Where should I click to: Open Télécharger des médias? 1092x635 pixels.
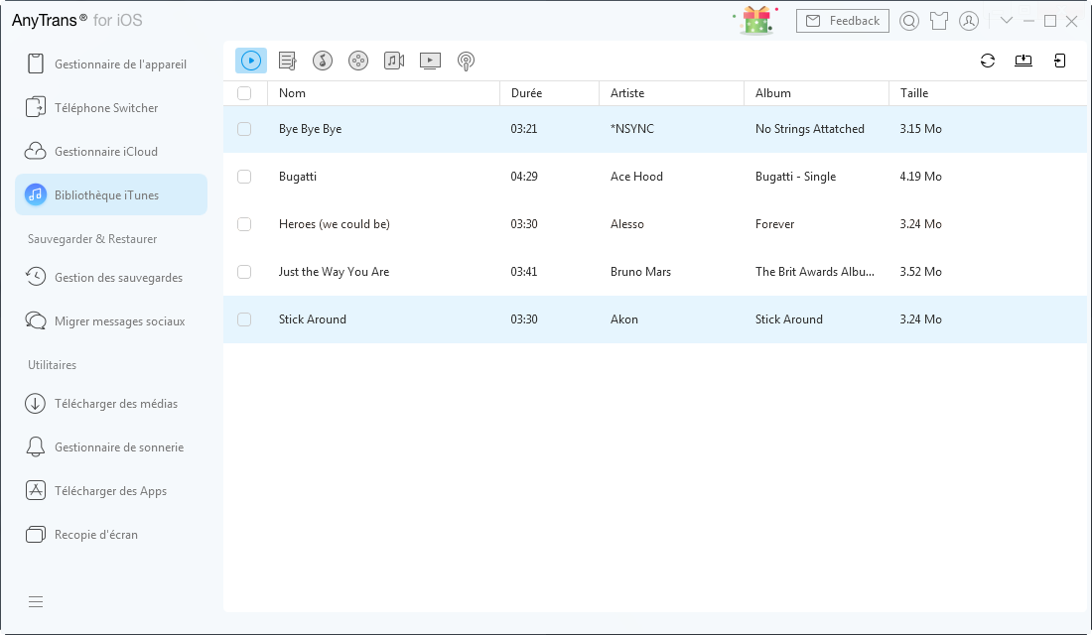pyautogui.click(x=111, y=404)
